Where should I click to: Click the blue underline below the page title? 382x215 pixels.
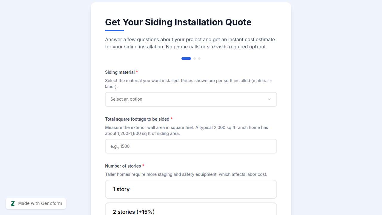point(114,30)
